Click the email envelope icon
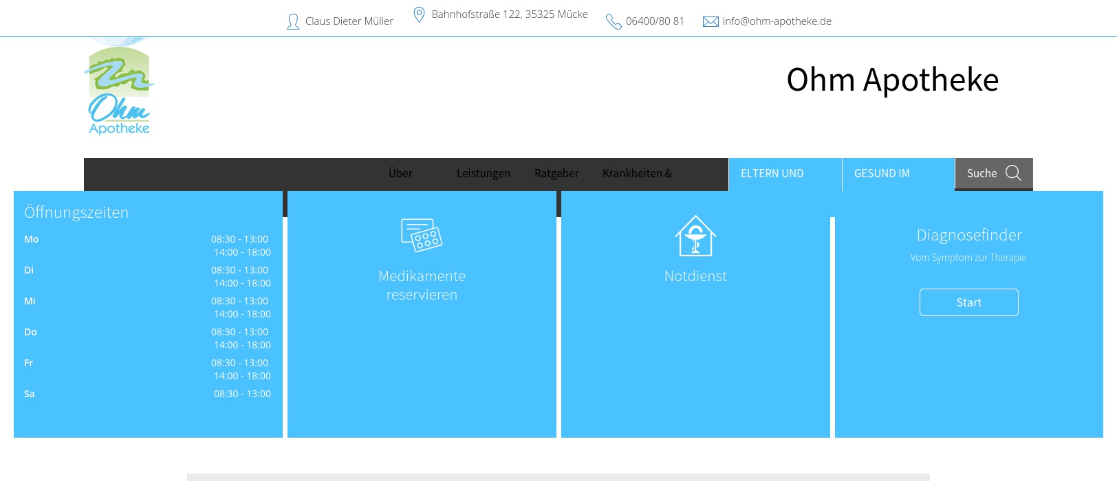Screen dimensions: 1117x481 tap(711, 22)
